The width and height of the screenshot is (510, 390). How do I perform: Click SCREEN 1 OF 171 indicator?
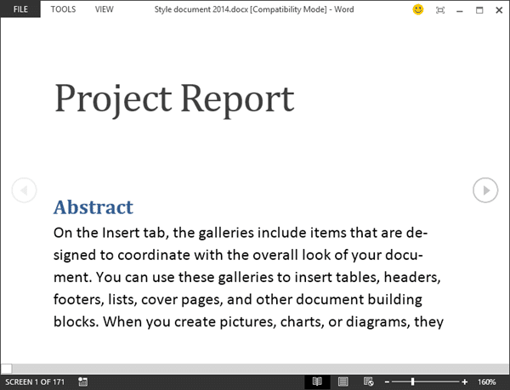34,382
